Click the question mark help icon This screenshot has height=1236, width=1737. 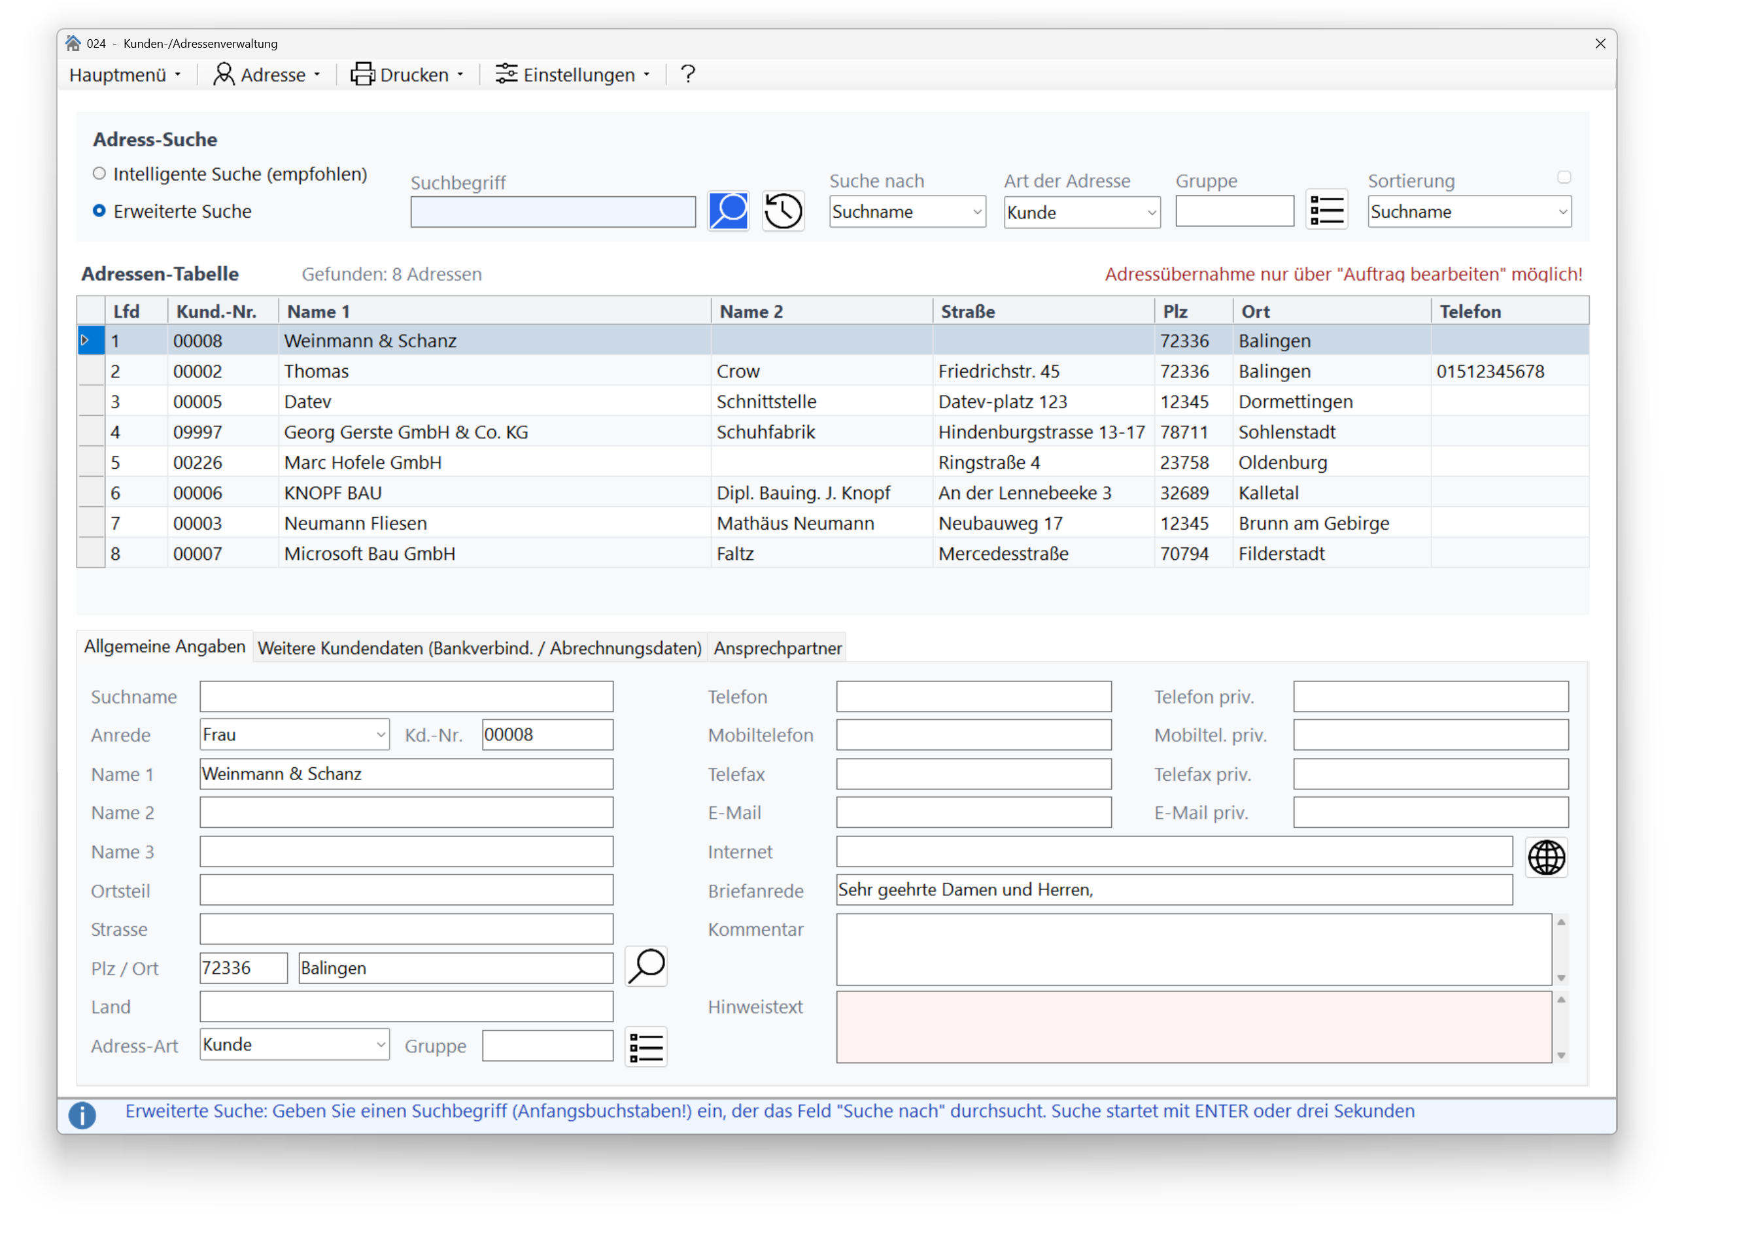point(688,74)
